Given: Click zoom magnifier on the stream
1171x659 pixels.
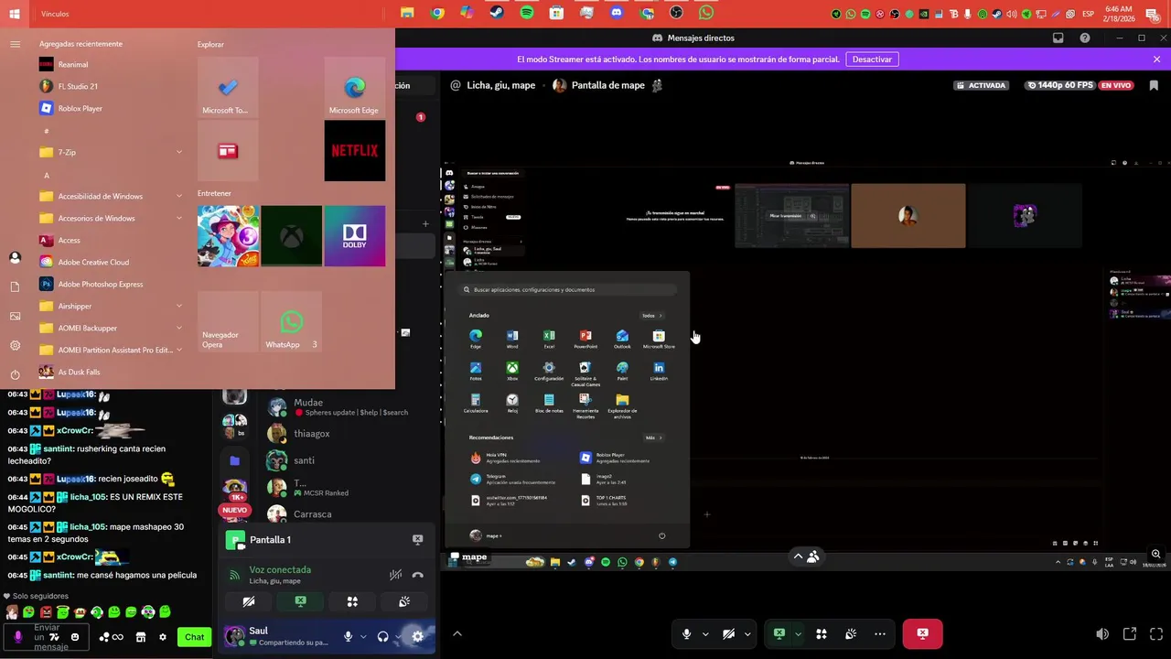Looking at the screenshot, I should coord(1155,555).
